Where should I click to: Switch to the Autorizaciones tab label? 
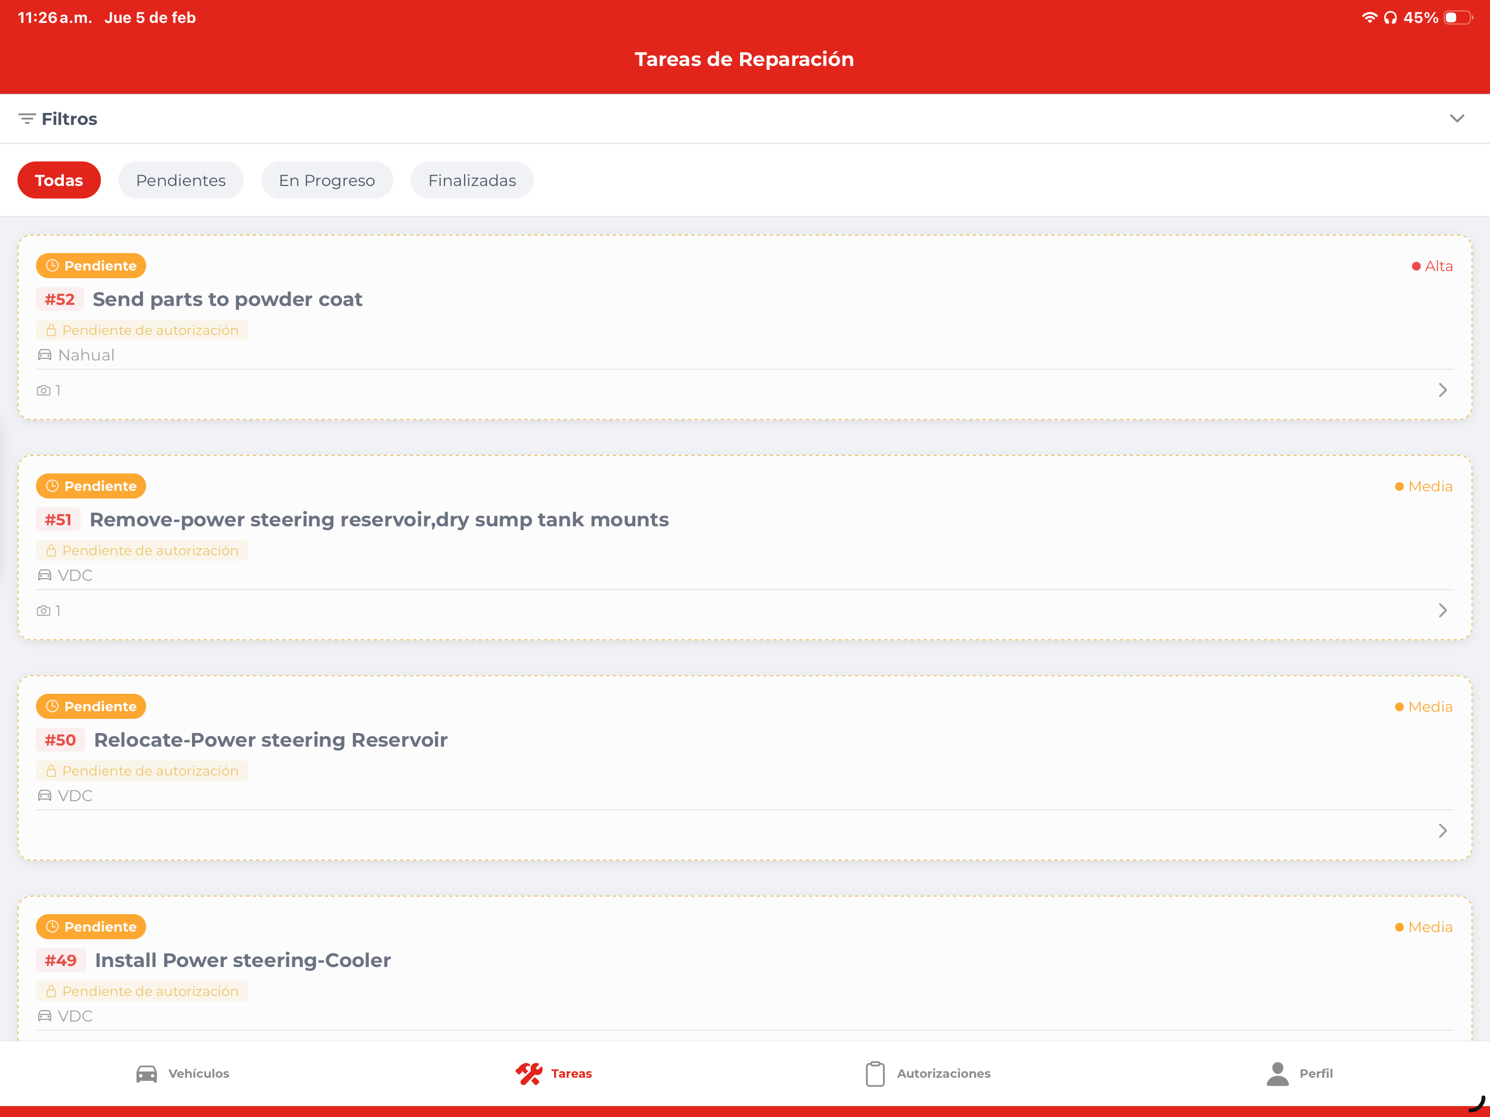coord(944,1073)
